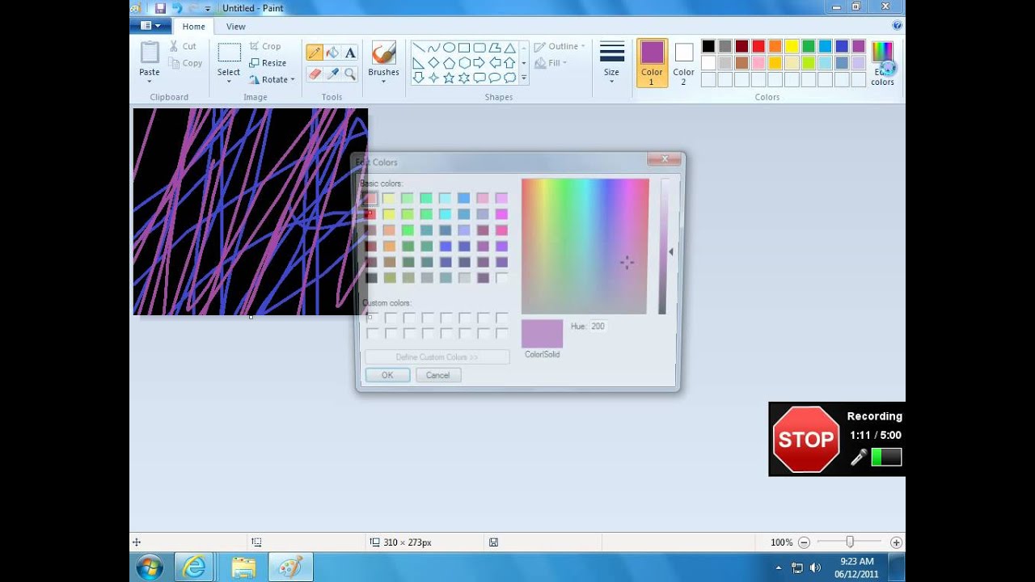Expand the Rotate dropdown
This screenshot has width=1035, height=582.
272,79
